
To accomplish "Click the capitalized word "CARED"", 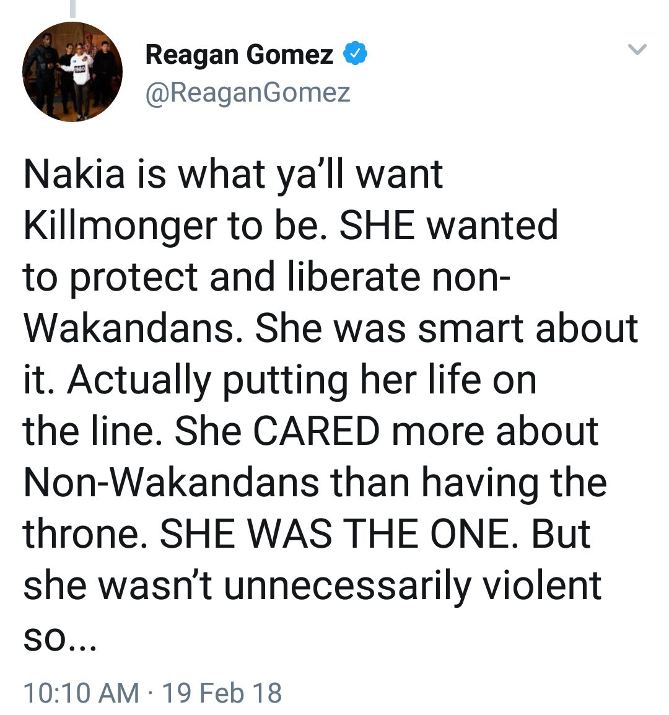I will coord(316,431).
